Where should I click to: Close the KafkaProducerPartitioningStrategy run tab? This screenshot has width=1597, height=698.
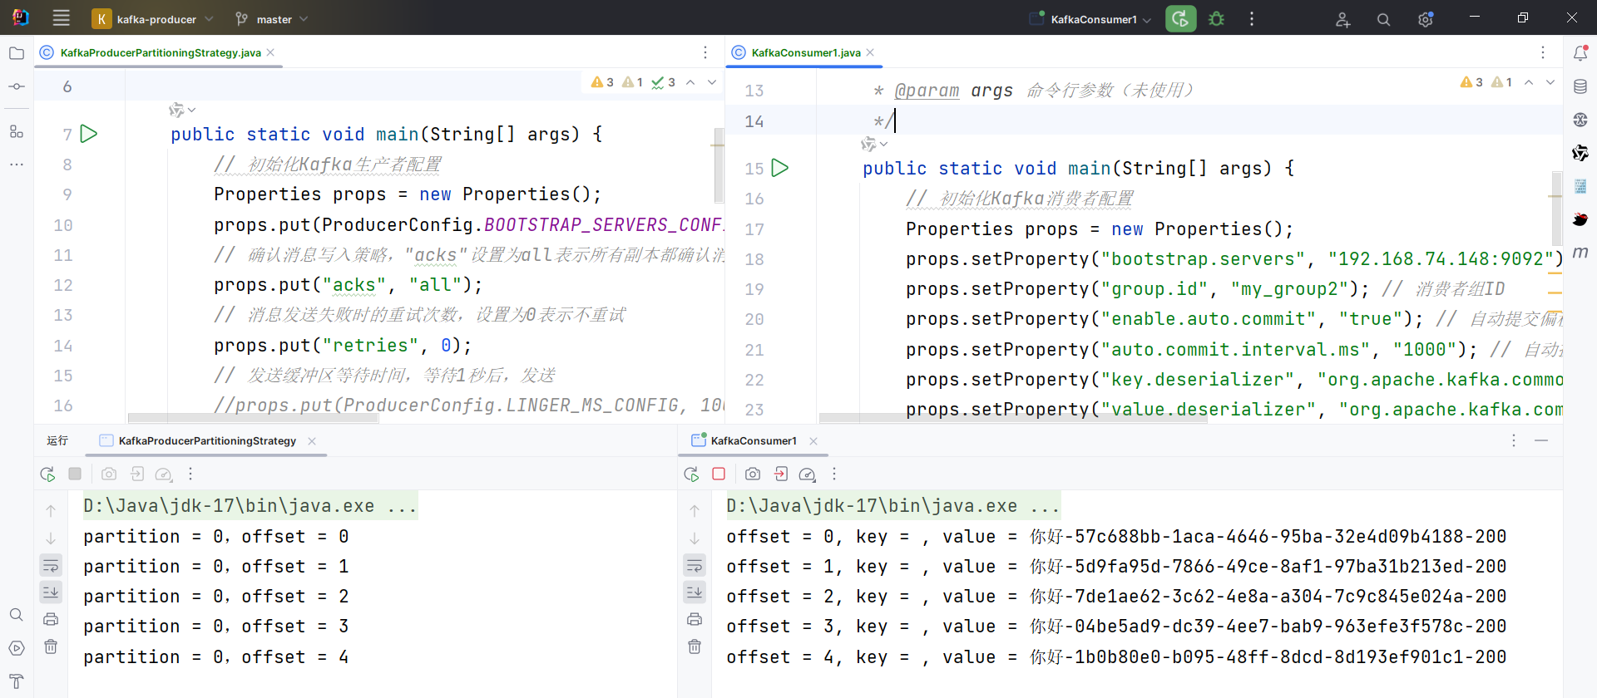[x=312, y=441]
